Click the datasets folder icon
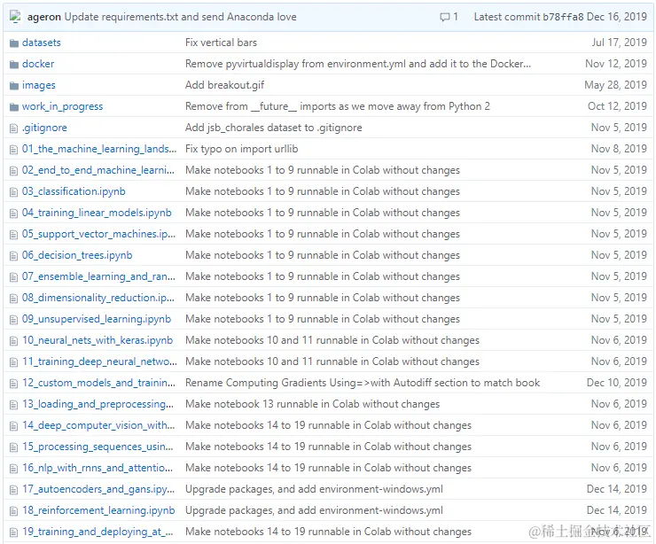 pyautogui.click(x=14, y=43)
